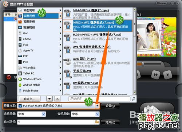This screenshot has height=132, width=182.
Task: Expand the preset scheme dropdown arrow
Action: pyautogui.click(x=97, y=106)
